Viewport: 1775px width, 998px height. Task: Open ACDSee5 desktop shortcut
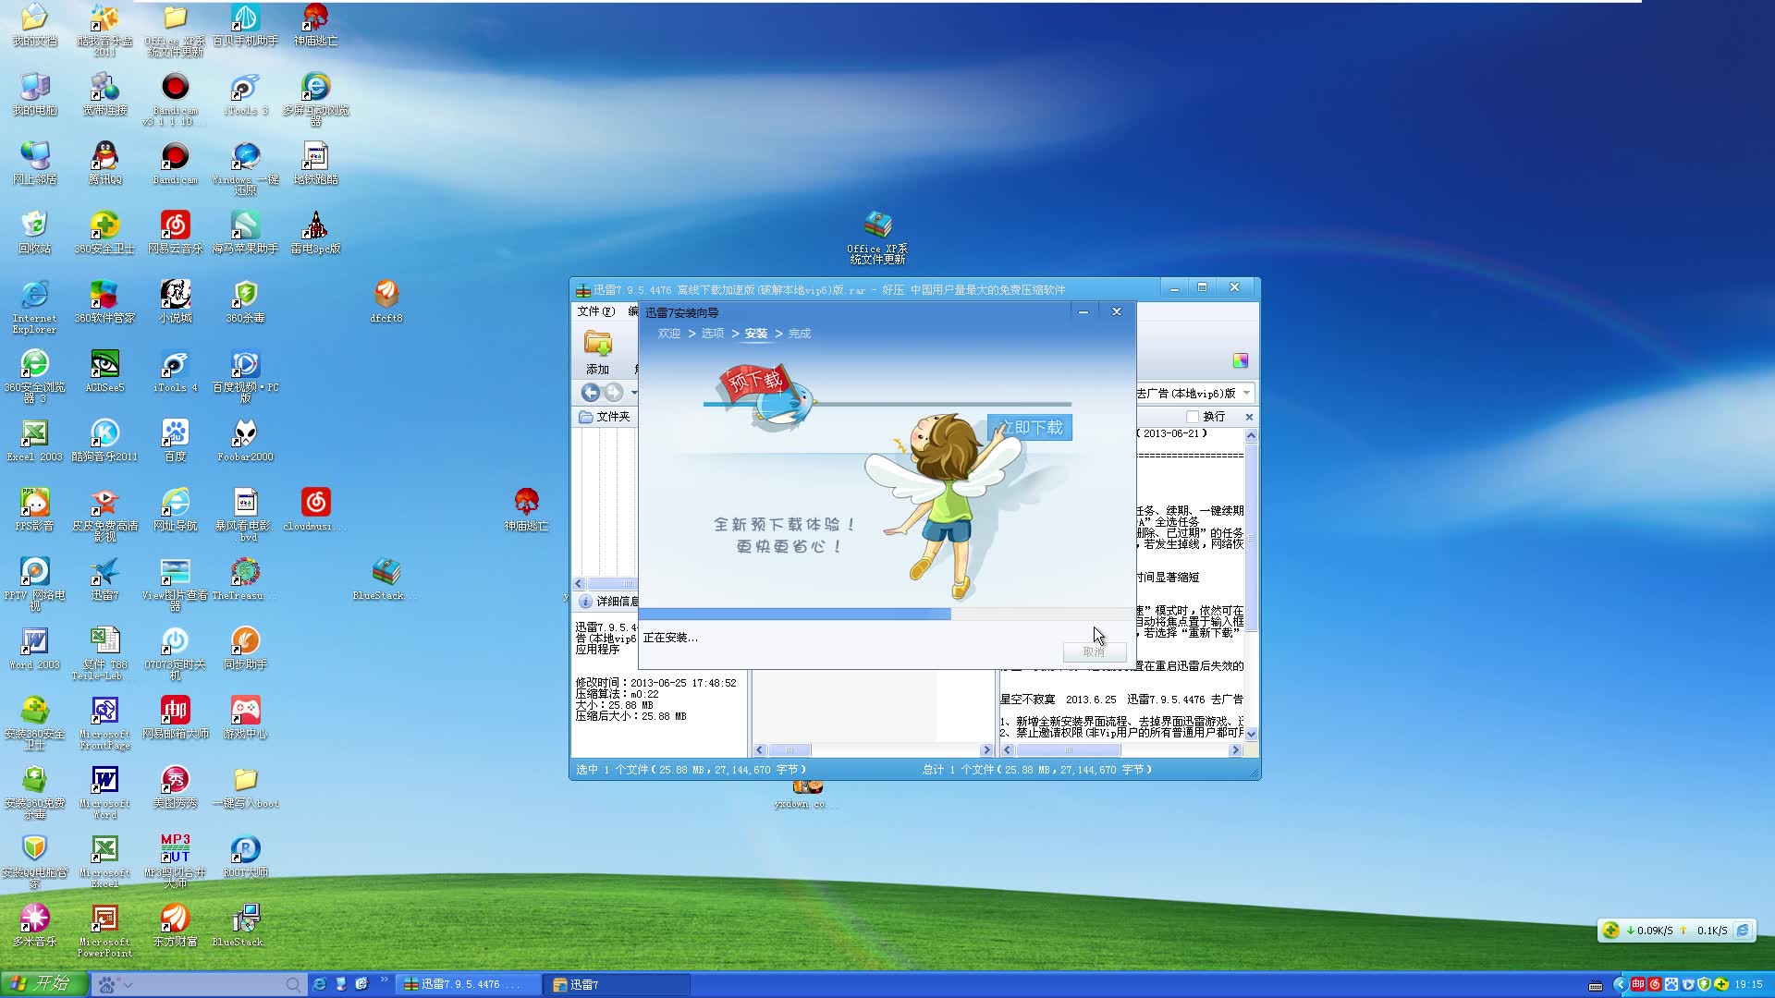coord(104,371)
